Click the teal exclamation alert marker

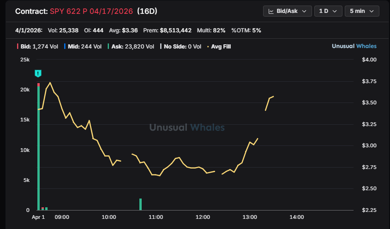click(x=38, y=74)
